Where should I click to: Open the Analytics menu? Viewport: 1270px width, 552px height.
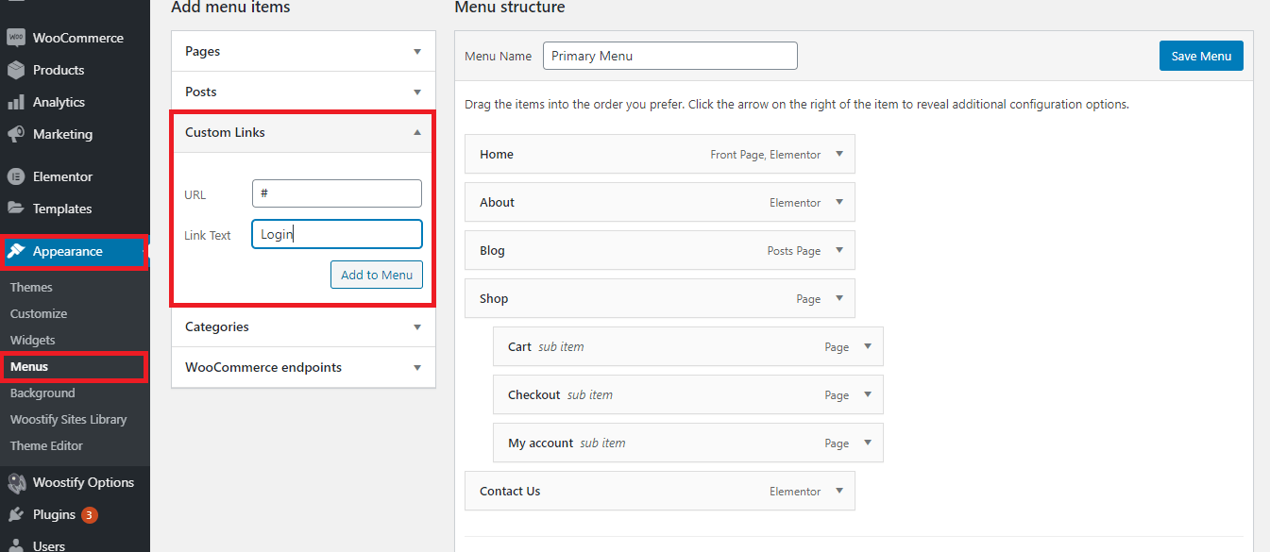point(59,102)
